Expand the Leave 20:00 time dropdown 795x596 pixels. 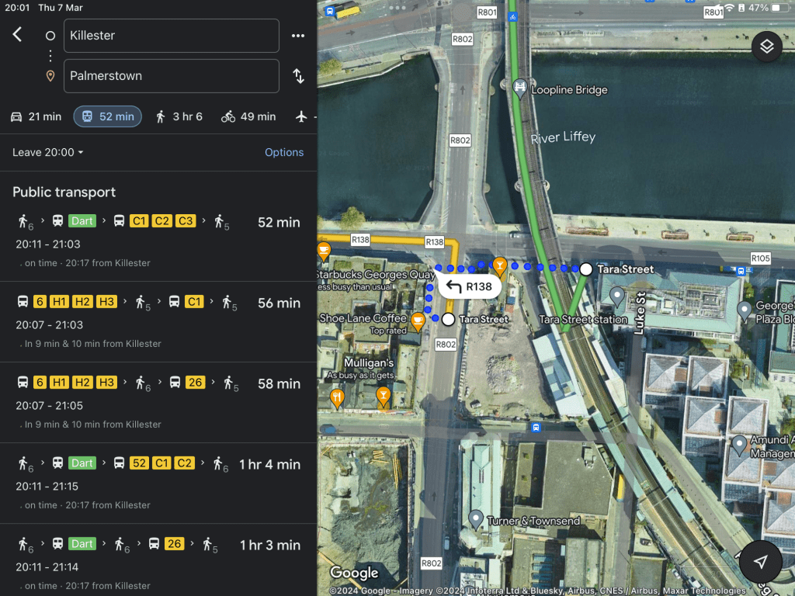(x=48, y=152)
